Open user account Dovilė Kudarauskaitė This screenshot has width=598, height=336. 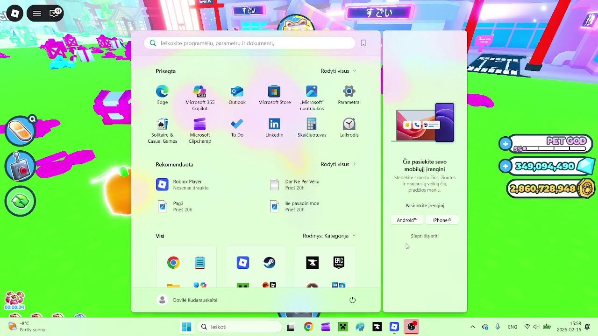click(x=188, y=300)
